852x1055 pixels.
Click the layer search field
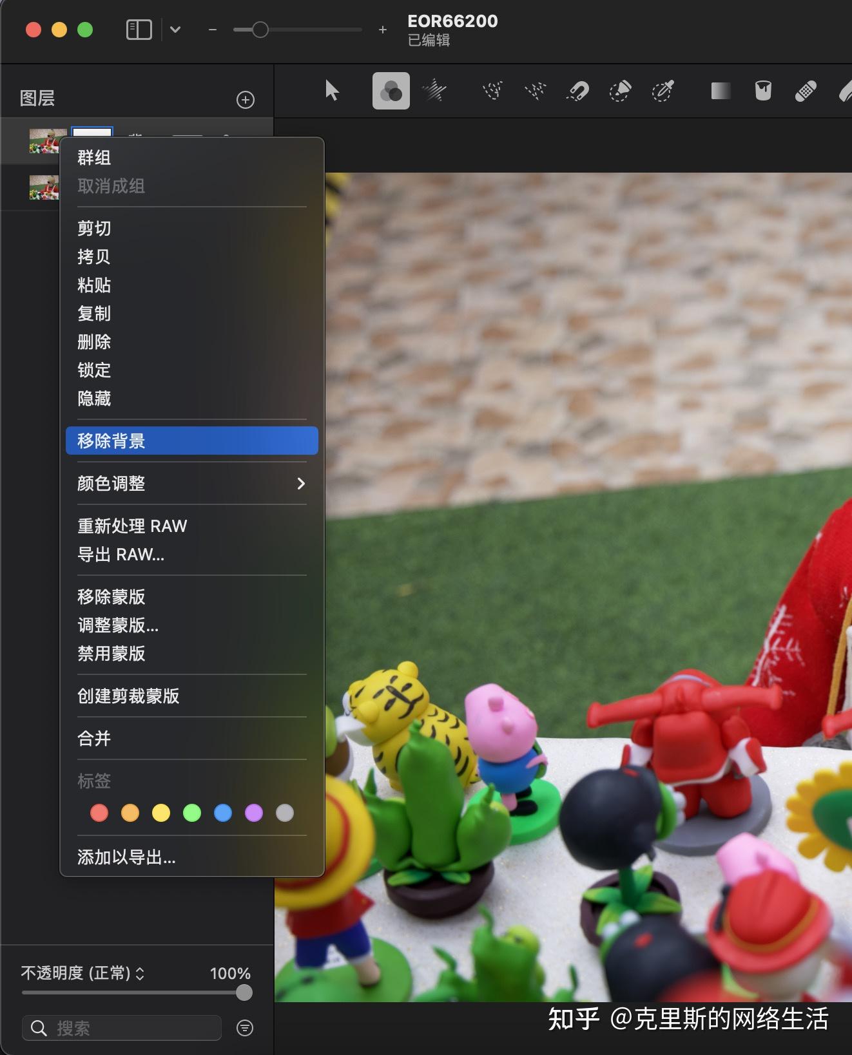click(122, 1028)
